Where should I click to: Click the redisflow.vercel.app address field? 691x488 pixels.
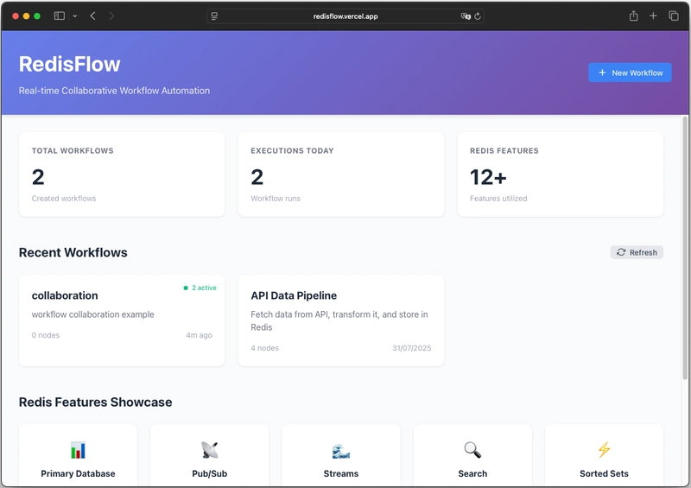click(345, 16)
